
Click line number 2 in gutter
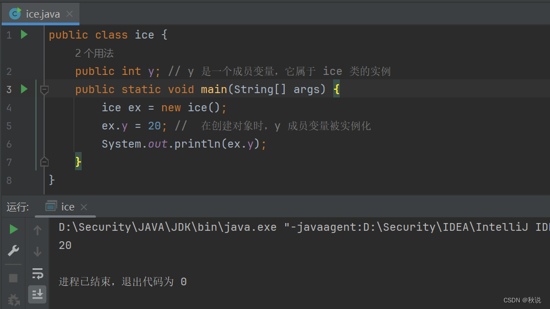click(x=9, y=72)
